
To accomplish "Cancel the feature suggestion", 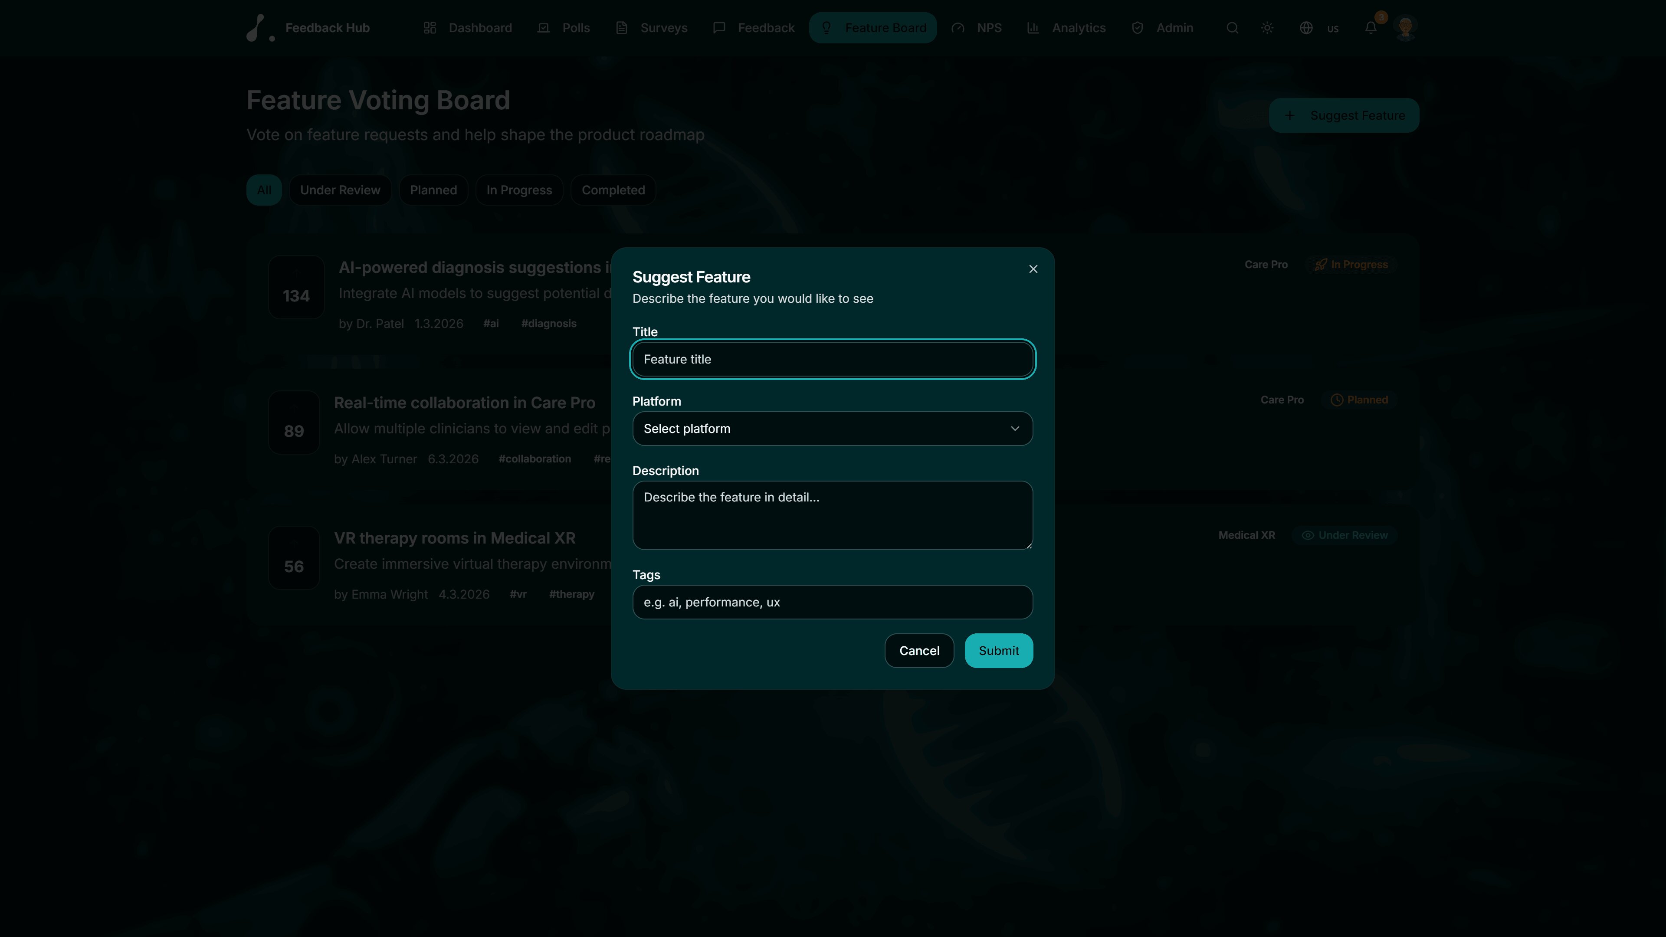I will (919, 651).
